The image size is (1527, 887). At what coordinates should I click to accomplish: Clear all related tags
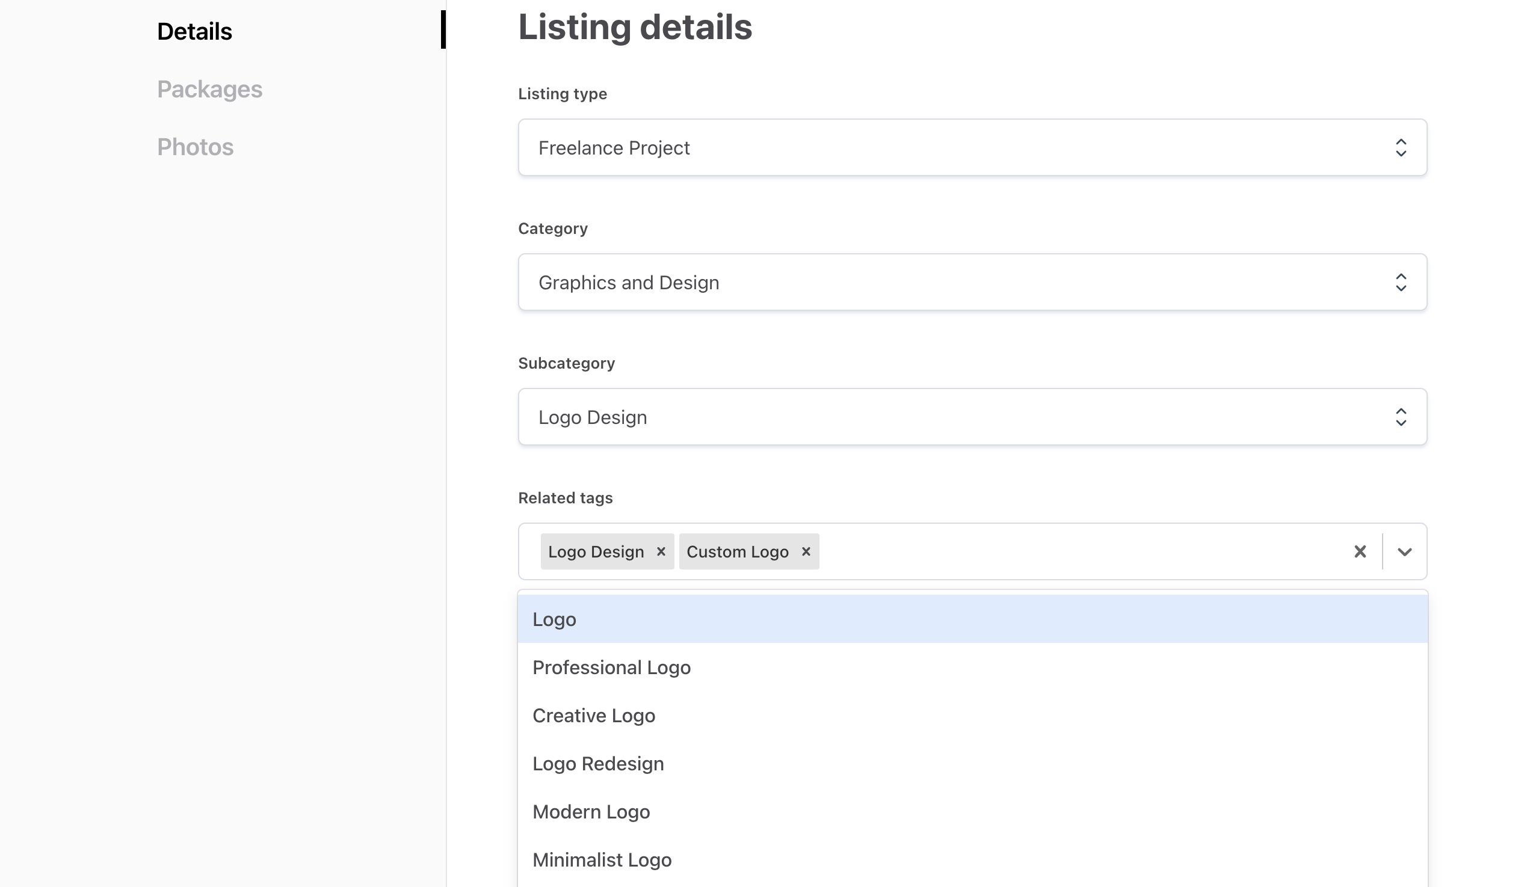(1360, 551)
